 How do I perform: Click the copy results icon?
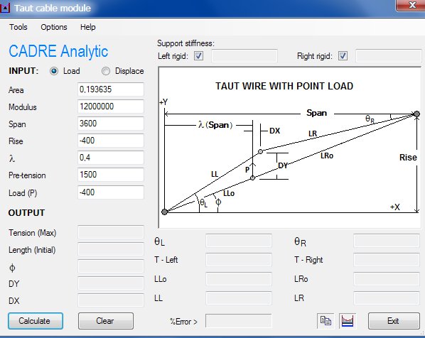coord(326,321)
